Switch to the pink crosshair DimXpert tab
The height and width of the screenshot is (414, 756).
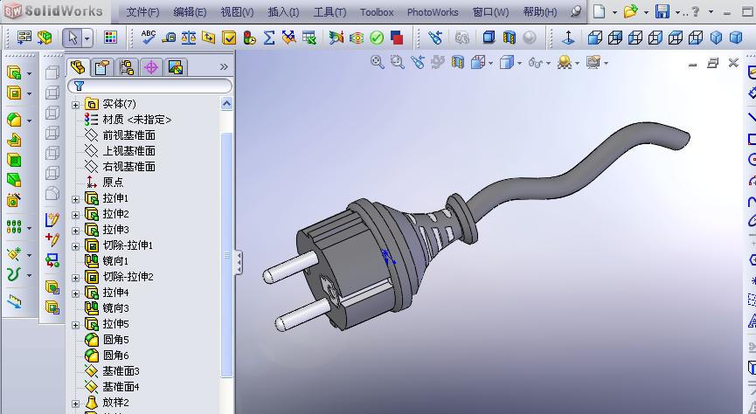pyautogui.click(x=151, y=68)
